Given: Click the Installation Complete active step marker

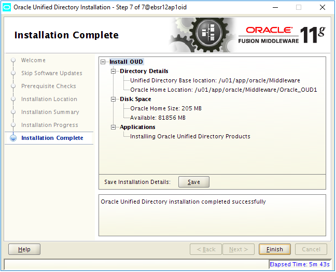Looking at the screenshot, I should click(x=13, y=138).
